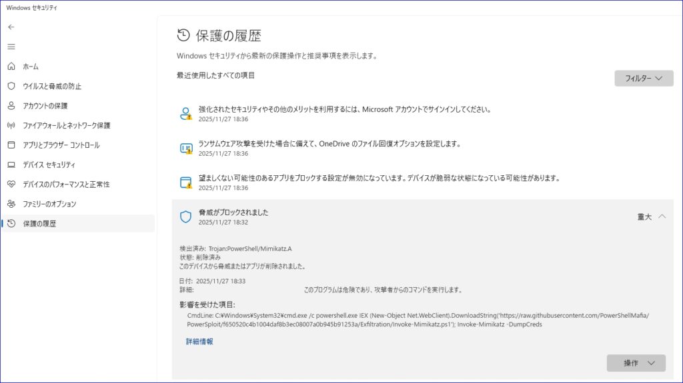
Task: Click the person icon for アカウントの保護
Action: pos(11,106)
